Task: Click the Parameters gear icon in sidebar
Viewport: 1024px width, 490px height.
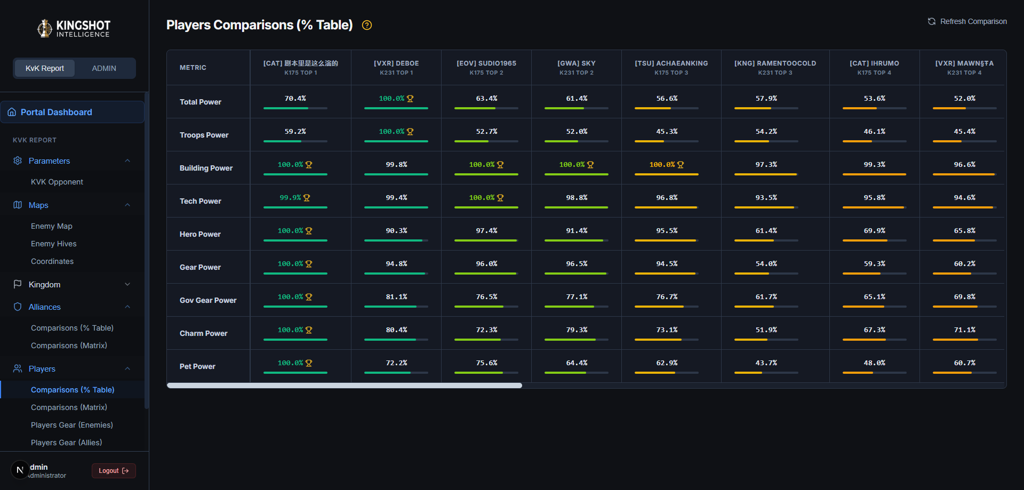Action: 18,160
